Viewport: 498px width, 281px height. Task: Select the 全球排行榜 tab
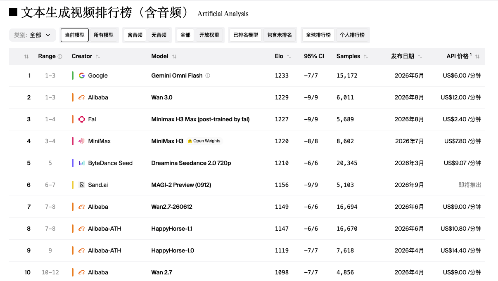click(318, 35)
